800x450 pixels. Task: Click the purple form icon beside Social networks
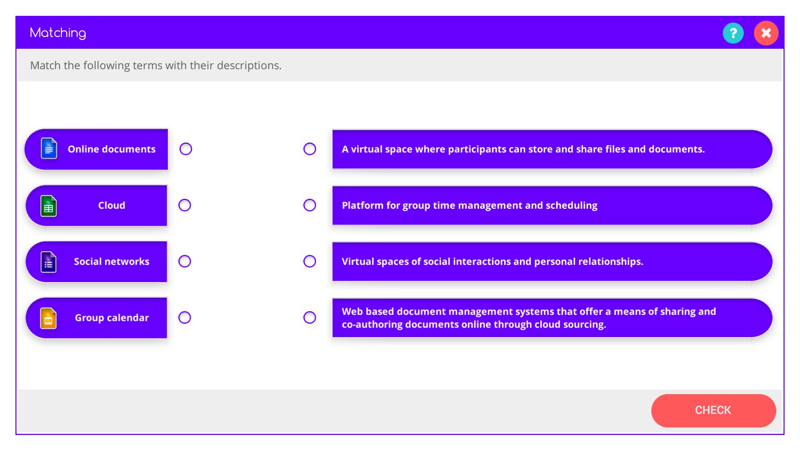[x=48, y=262]
